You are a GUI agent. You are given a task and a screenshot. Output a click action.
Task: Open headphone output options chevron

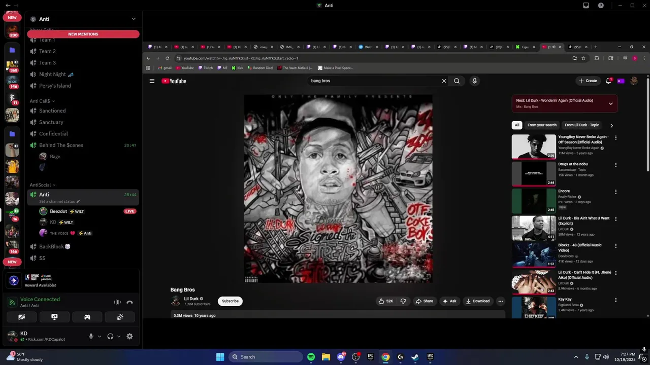pyautogui.click(x=119, y=336)
